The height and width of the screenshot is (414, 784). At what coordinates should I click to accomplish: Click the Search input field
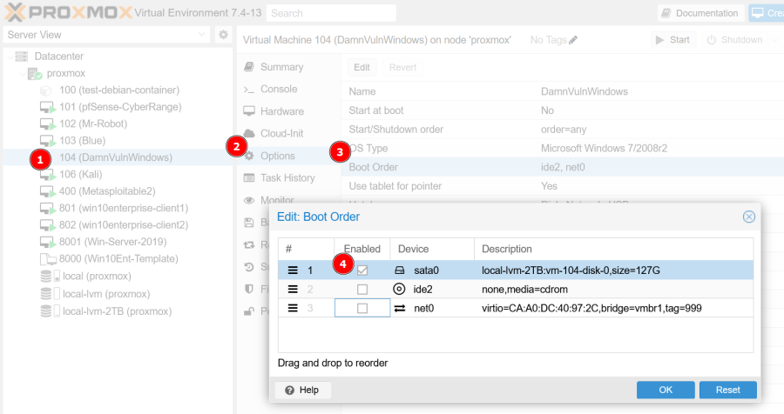(331, 13)
